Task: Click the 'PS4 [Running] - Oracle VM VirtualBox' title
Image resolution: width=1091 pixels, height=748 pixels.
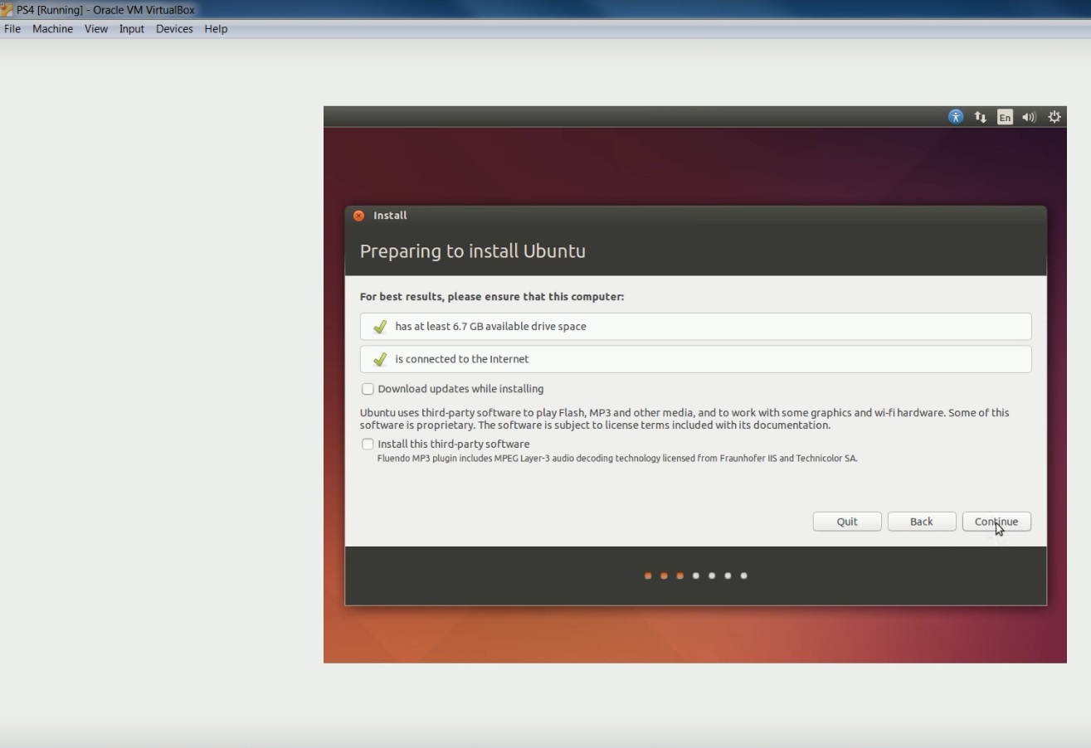Action: [x=105, y=10]
